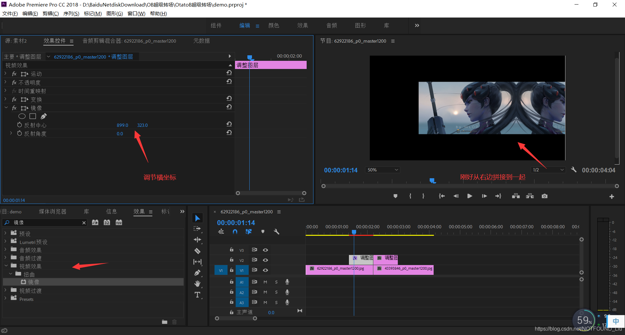Toggle lock on V2 track
The image size is (625, 335).
[232, 260]
